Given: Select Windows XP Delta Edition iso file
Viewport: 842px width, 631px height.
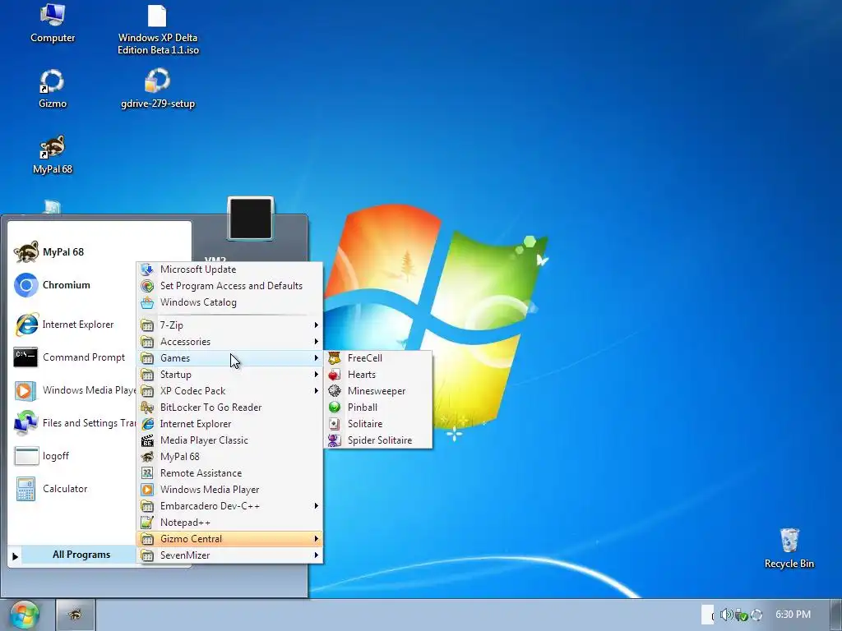Looking at the screenshot, I should [x=158, y=30].
